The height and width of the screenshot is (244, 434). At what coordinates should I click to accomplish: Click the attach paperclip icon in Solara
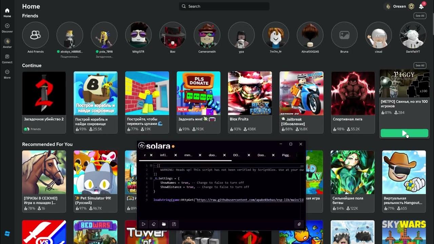(x=299, y=224)
